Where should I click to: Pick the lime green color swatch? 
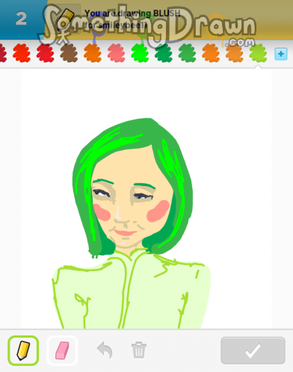(x=258, y=53)
